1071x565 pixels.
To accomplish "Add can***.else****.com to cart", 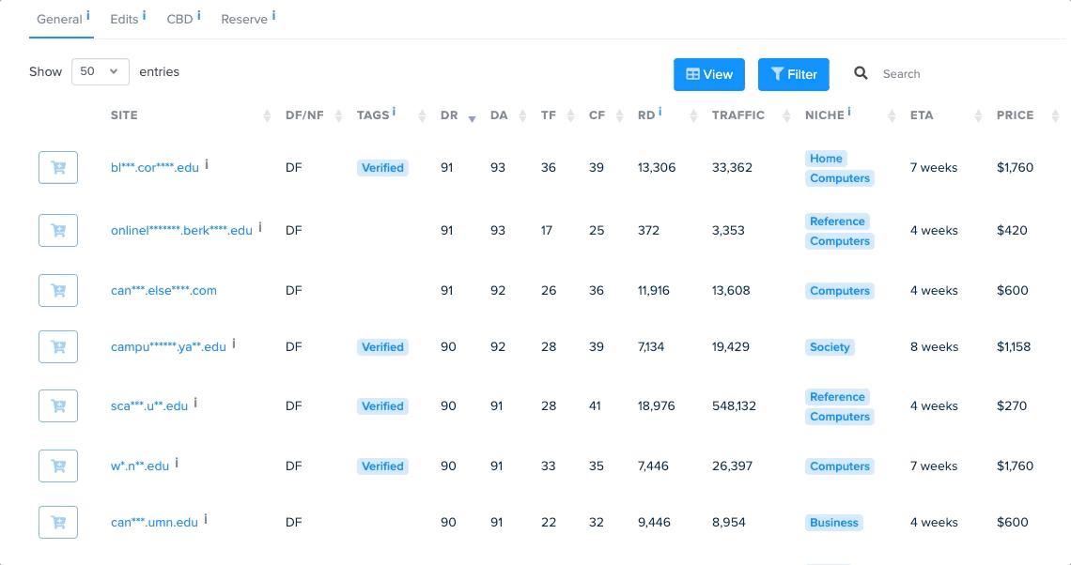I will 58,291.
